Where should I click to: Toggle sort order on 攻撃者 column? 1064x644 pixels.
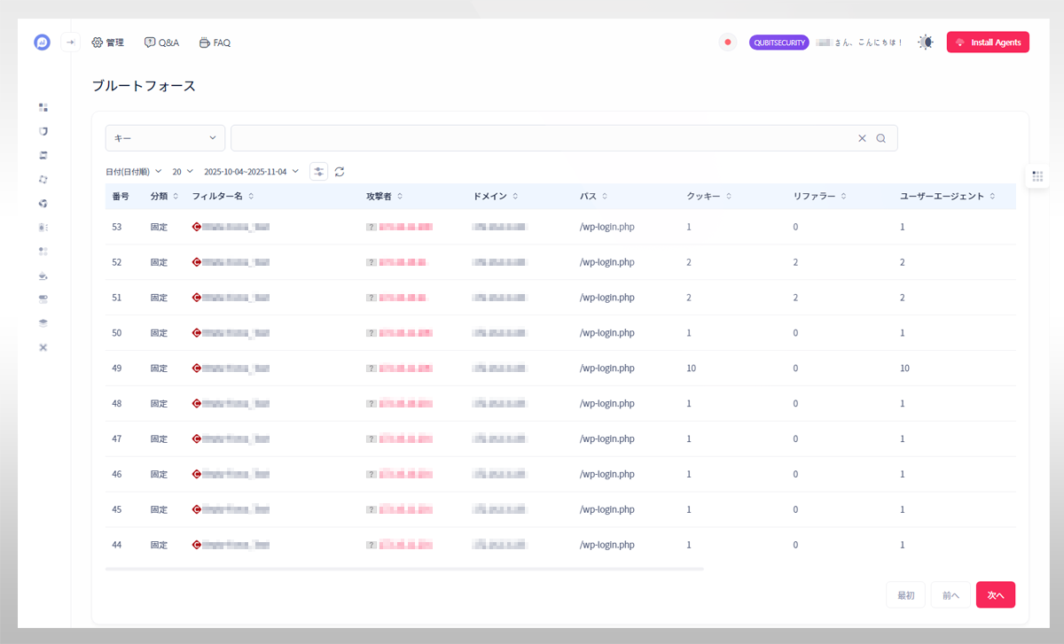pyautogui.click(x=400, y=197)
